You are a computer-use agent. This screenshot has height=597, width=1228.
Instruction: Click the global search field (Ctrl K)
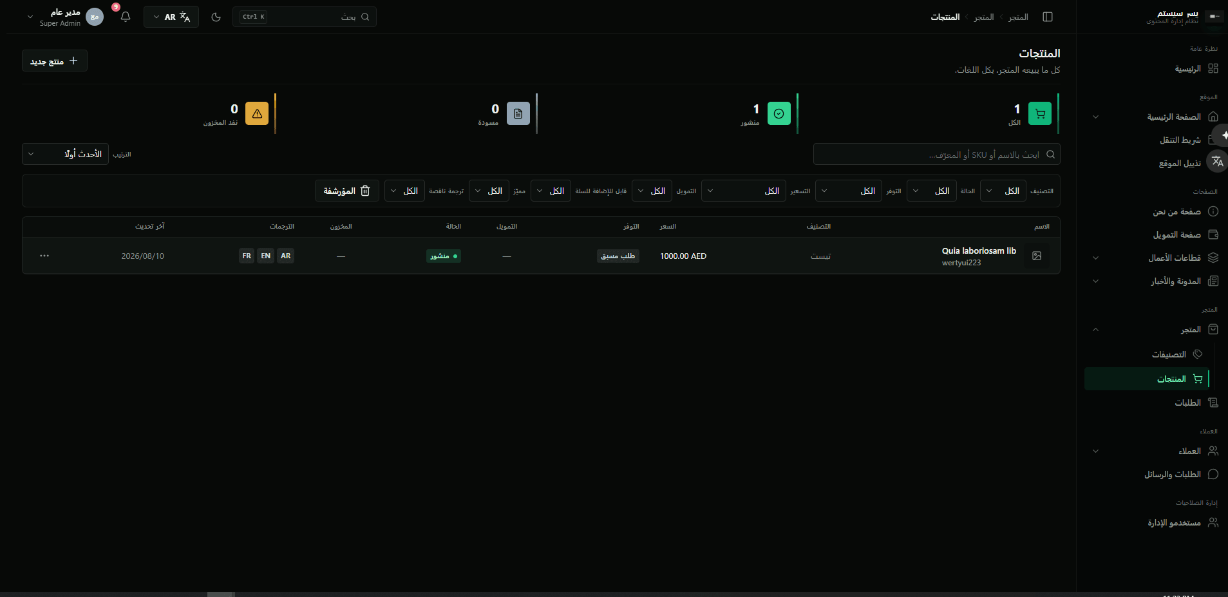click(305, 17)
